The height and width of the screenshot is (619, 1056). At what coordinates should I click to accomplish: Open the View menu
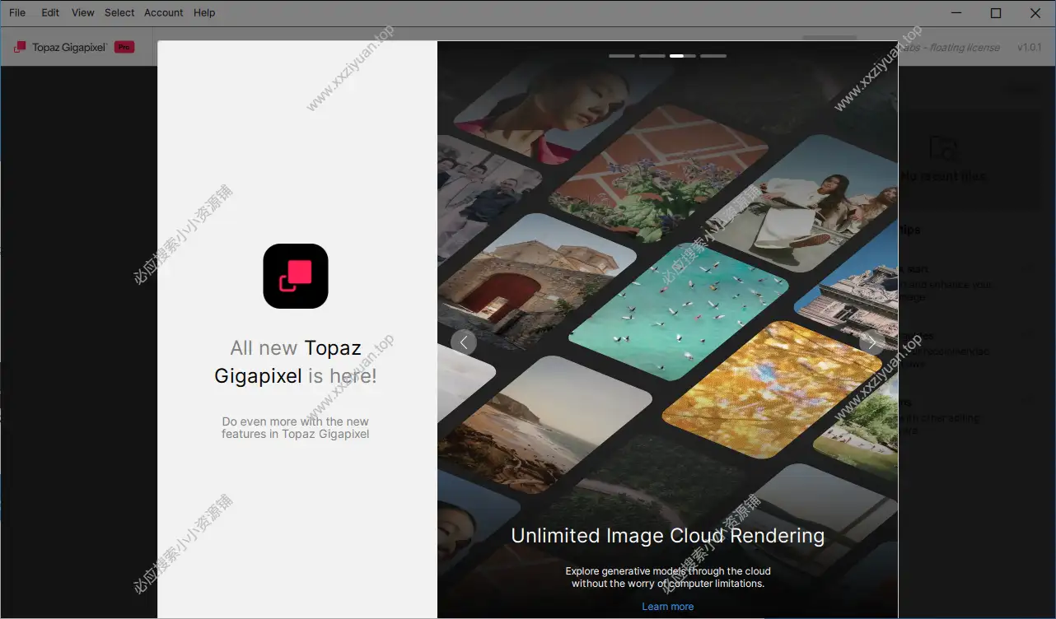83,12
